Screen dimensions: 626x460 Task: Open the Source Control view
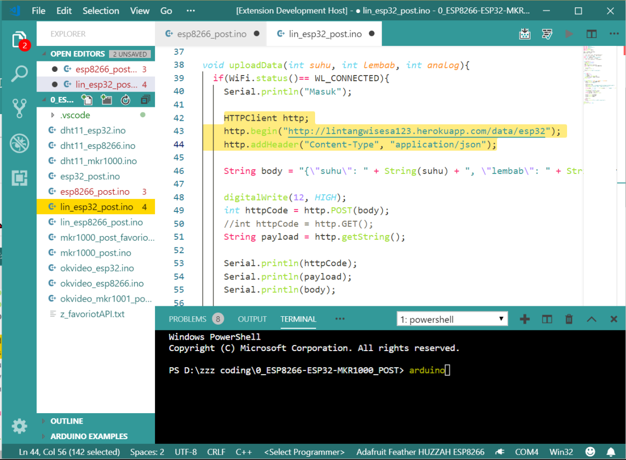tap(19, 108)
